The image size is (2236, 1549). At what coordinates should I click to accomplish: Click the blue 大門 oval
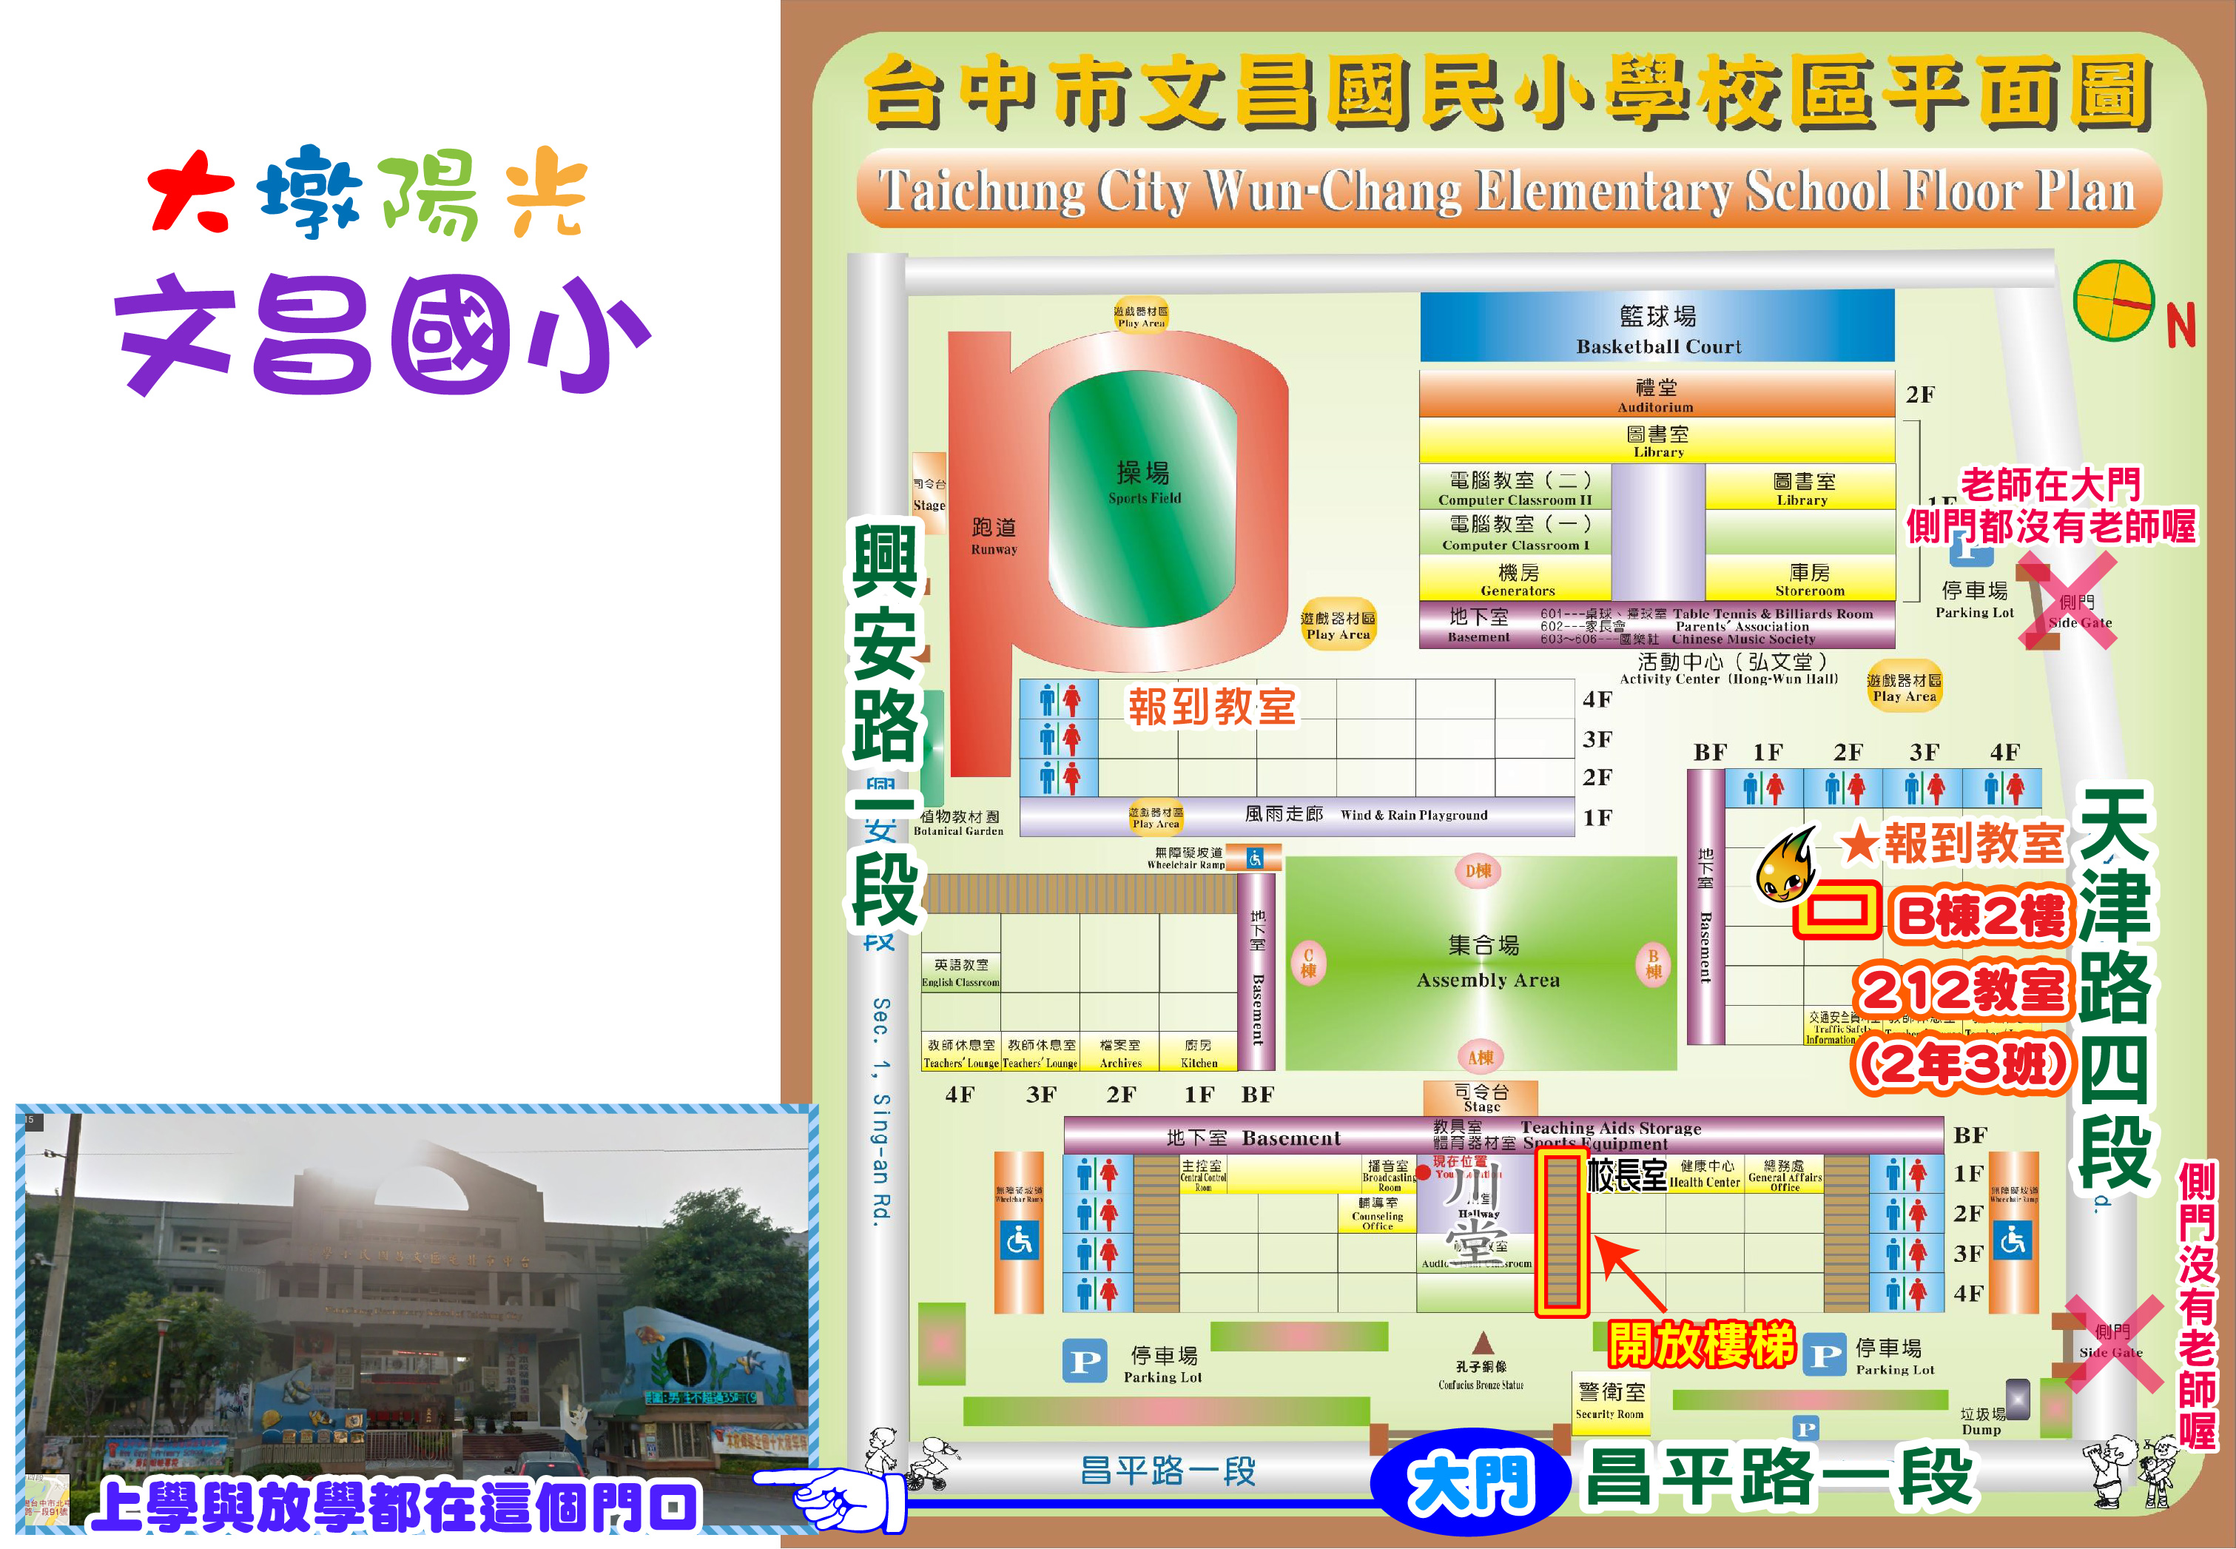1471,1481
